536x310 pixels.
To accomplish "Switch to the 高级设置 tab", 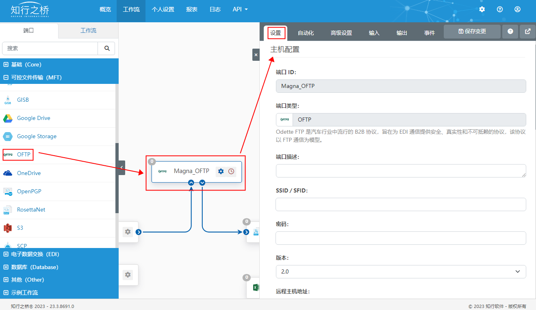I will (x=341, y=33).
